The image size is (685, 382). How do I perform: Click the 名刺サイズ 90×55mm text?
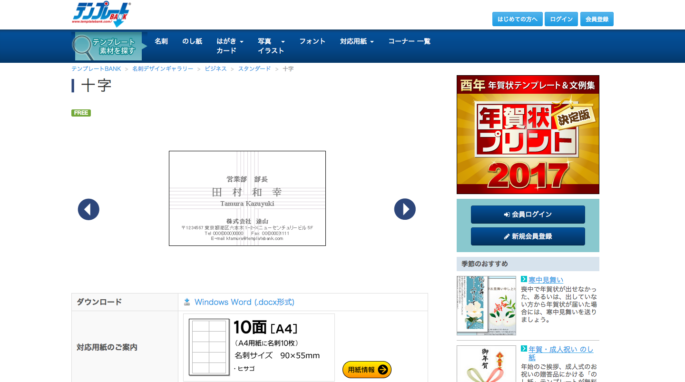click(277, 355)
